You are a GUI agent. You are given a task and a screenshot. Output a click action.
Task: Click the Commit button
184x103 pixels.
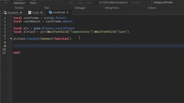tap(136, 3)
